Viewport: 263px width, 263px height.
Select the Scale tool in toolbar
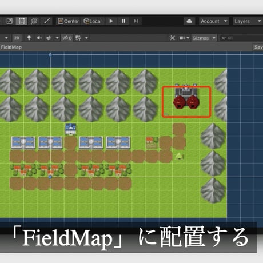pyautogui.click(x=9, y=21)
